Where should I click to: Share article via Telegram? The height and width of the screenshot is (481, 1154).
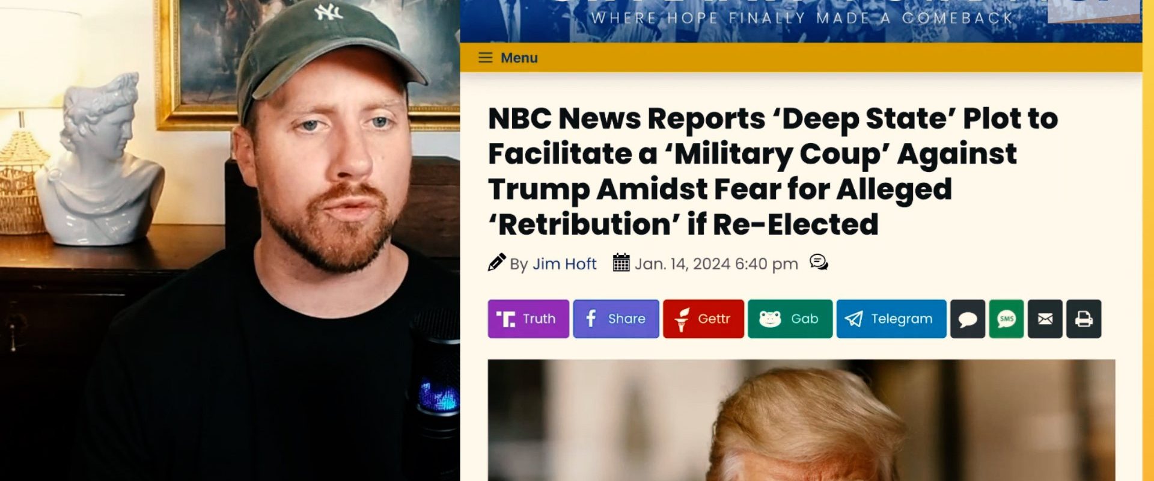coord(891,319)
